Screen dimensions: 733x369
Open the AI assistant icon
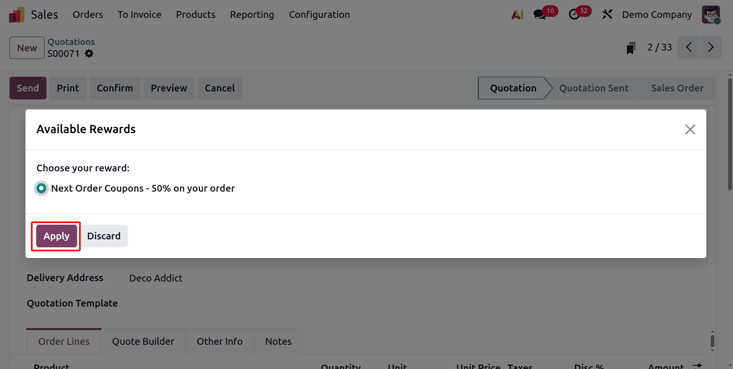point(517,15)
